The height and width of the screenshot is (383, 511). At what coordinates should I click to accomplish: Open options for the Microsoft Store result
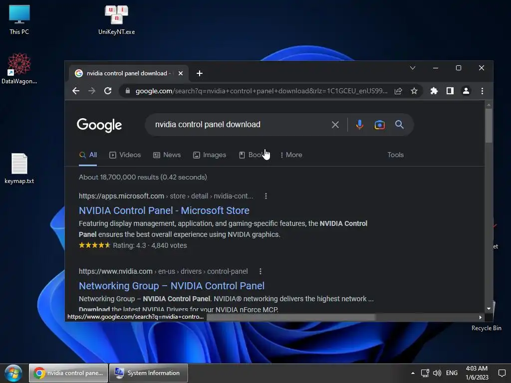[x=266, y=196]
